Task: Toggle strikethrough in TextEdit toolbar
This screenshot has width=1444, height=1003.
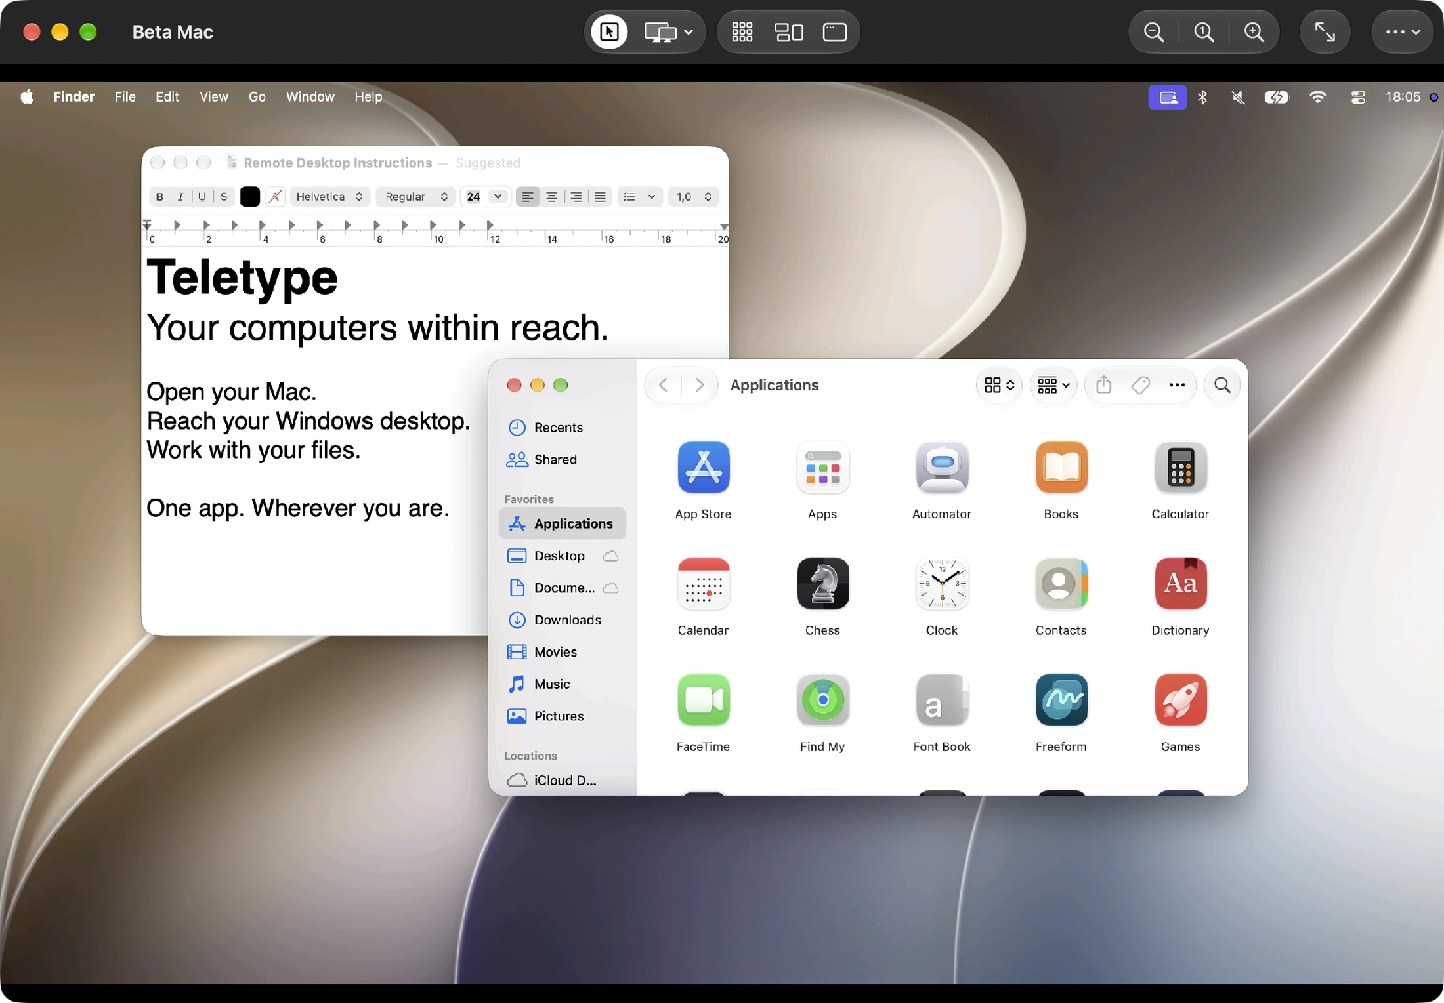Action: point(224,197)
